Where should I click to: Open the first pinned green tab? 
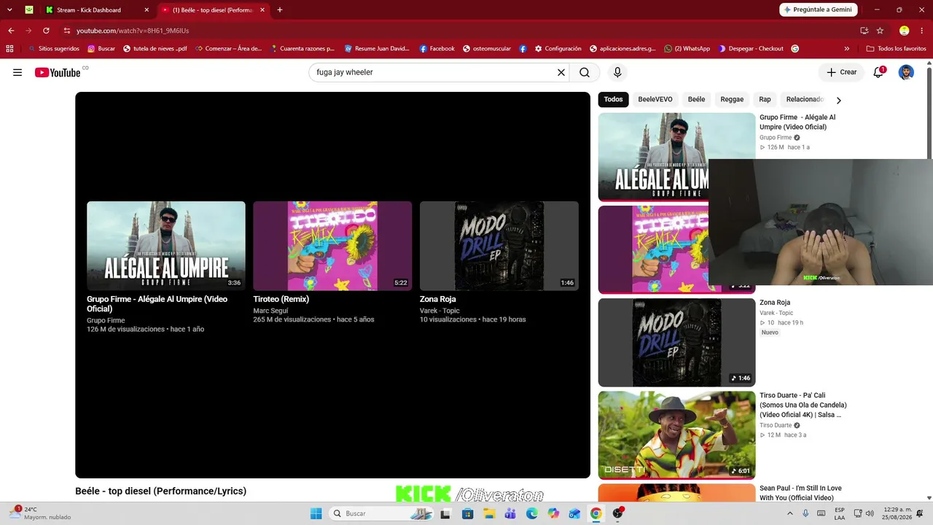click(x=29, y=10)
